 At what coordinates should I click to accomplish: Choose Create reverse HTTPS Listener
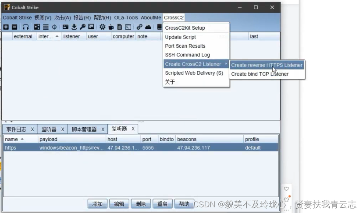267,65
